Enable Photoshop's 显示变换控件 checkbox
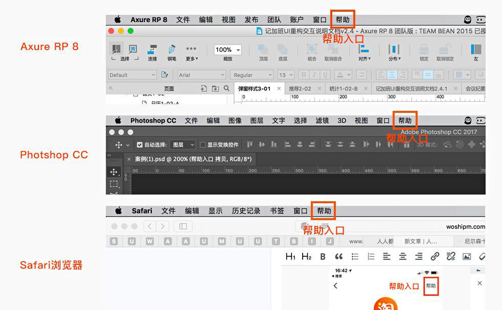Image resolution: width=502 pixels, height=310 pixels. (202, 145)
